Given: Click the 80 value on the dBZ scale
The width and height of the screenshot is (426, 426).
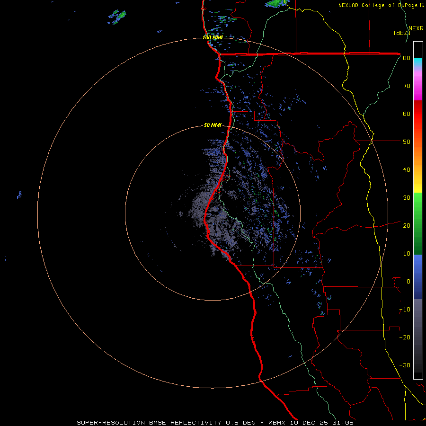Looking at the screenshot, I should point(407,58).
